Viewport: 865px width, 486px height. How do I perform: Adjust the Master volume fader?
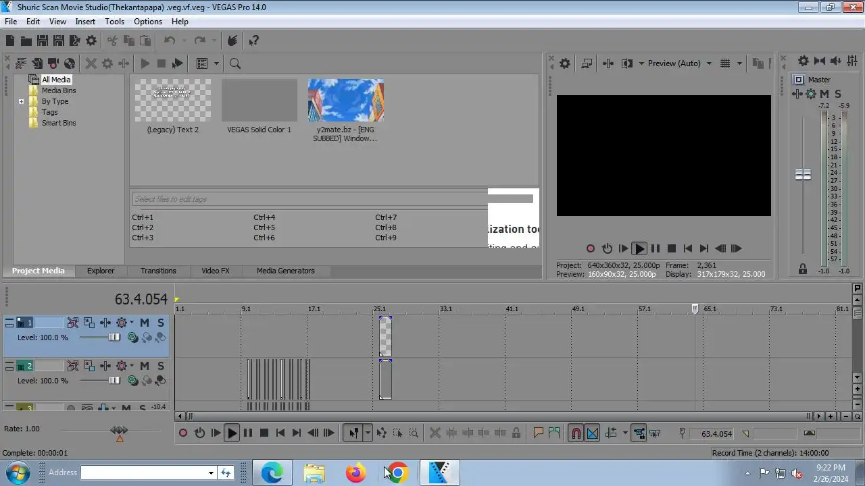803,175
